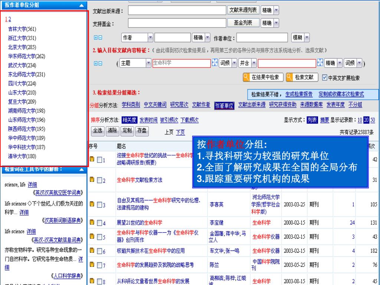Screen dimensions: 380x285
Task: Click the minus icon in author row
Action: tap(100, 37)
